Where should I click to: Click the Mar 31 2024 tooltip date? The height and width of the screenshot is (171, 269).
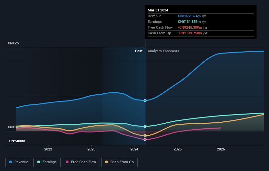pyautogui.click(x=158, y=10)
